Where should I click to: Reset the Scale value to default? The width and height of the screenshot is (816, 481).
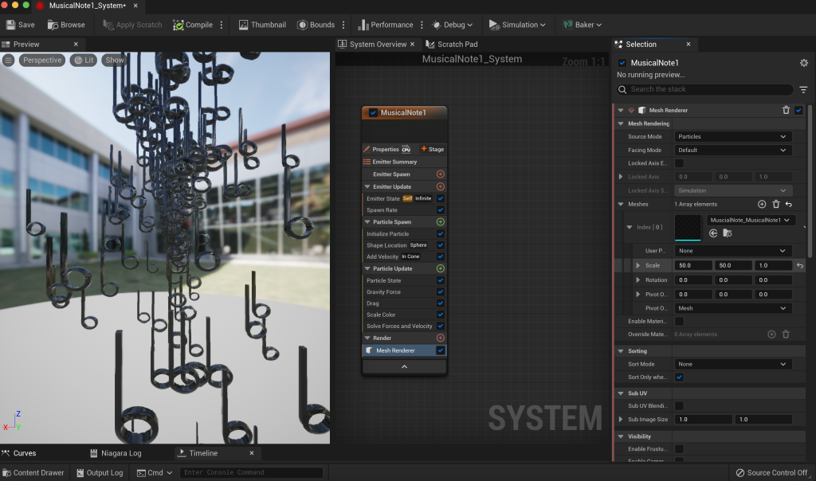[799, 265]
